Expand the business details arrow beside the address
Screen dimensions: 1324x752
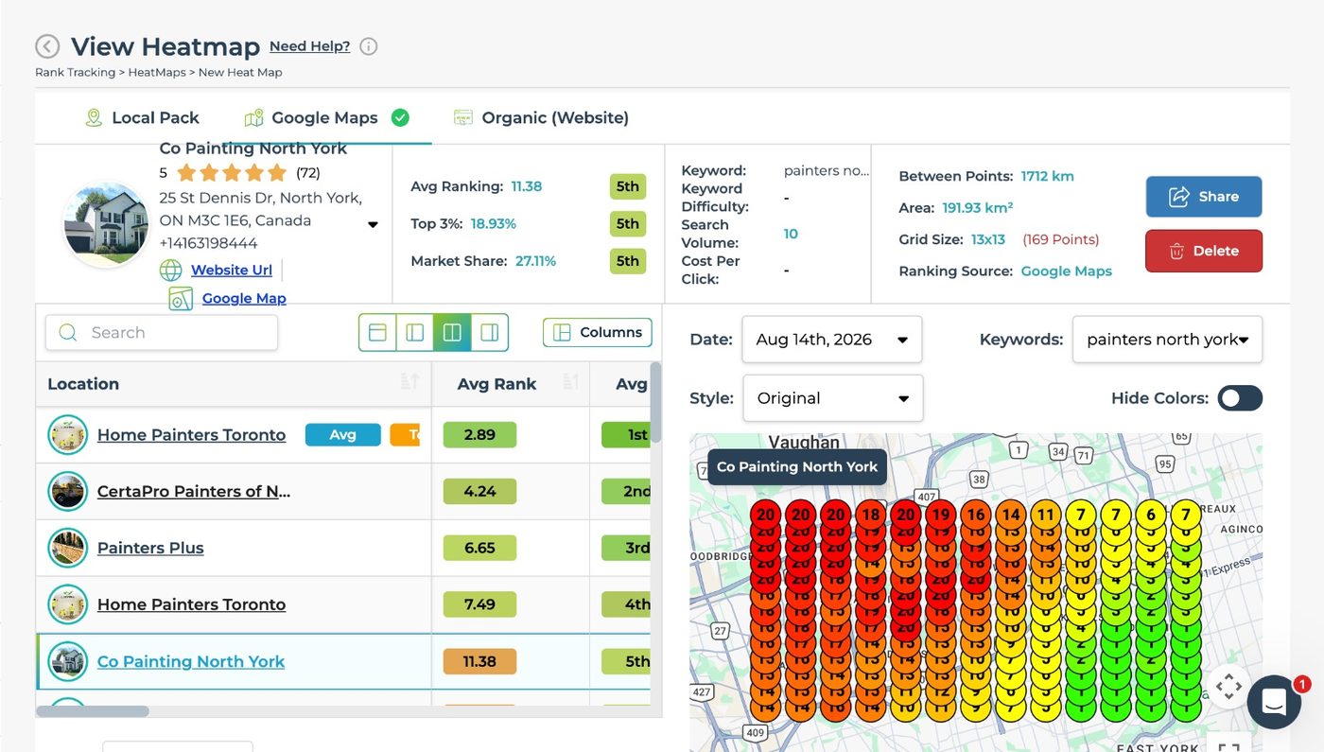pos(373,225)
